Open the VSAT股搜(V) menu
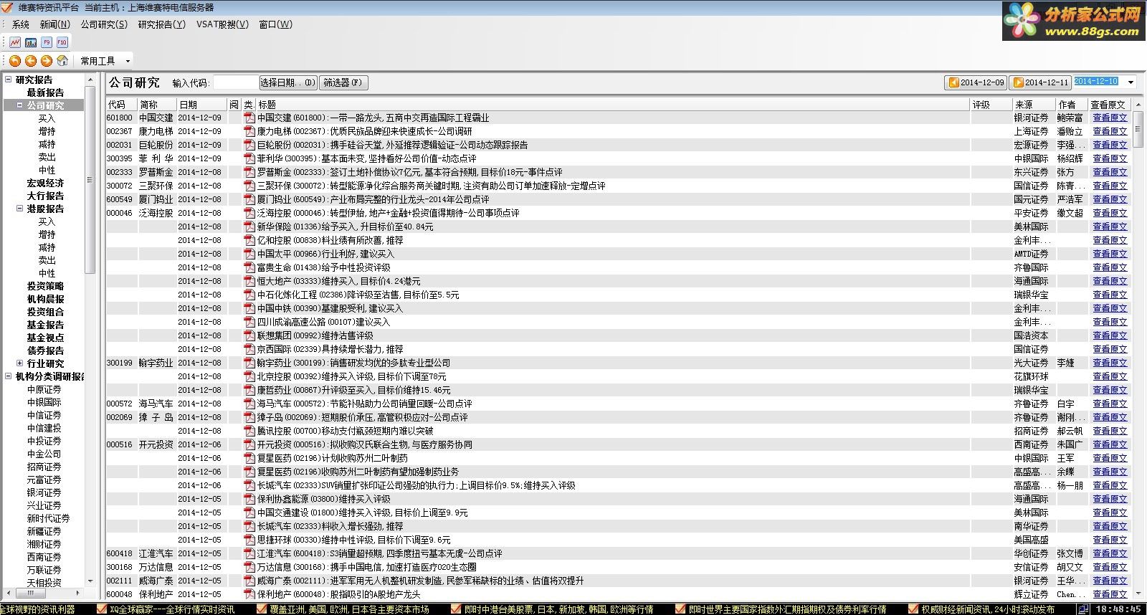 (x=222, y=24)
